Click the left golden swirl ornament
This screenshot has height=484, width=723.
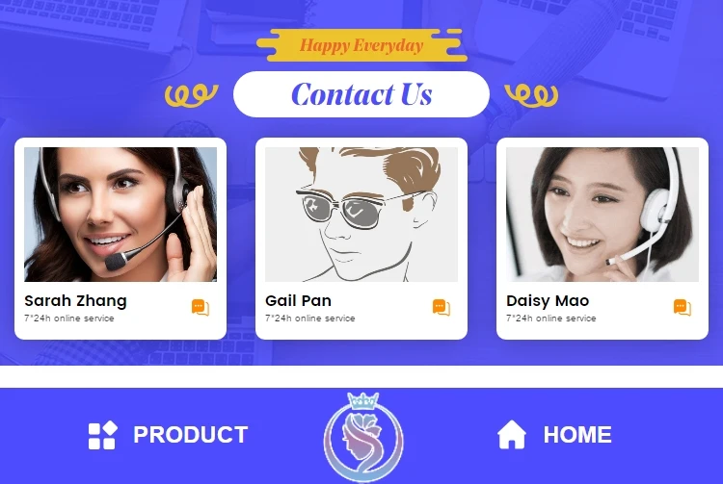click(192, 95)
